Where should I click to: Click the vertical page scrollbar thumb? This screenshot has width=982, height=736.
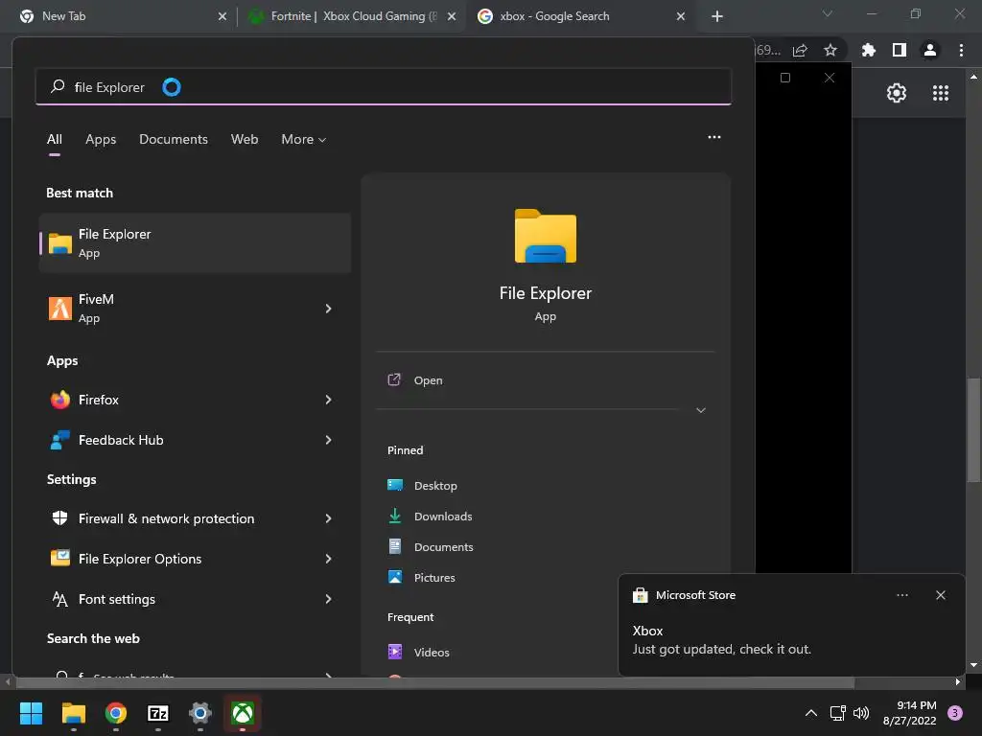(973, 430)
